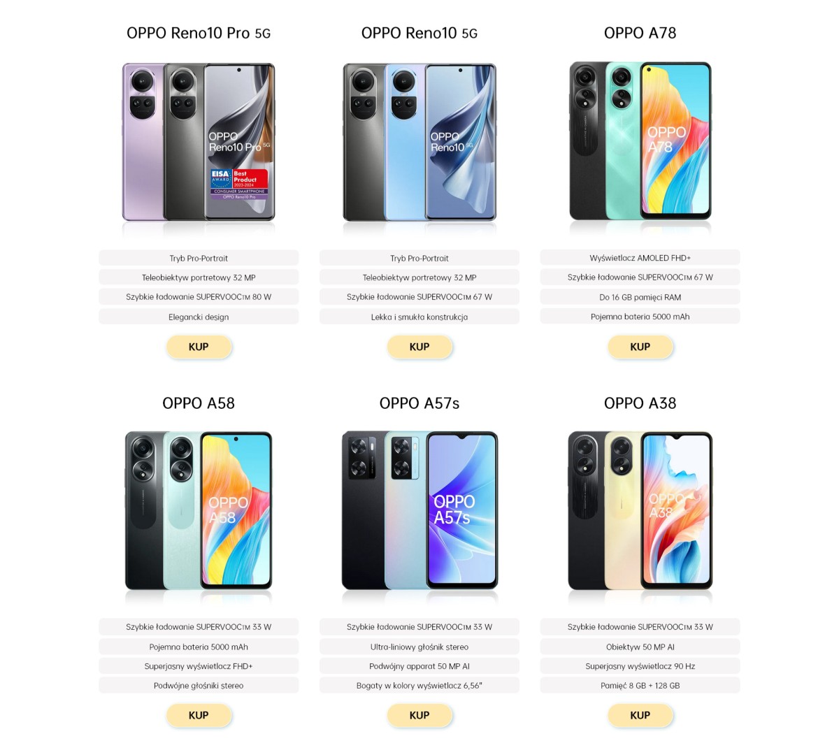Click KUP button under OPPO Reno10 5G
This screenshot has width=839, height=743.
[419, 347]
